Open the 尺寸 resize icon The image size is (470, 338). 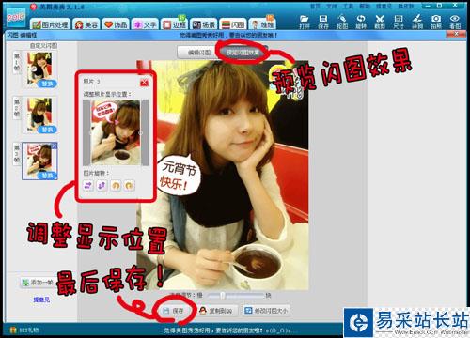399,22
